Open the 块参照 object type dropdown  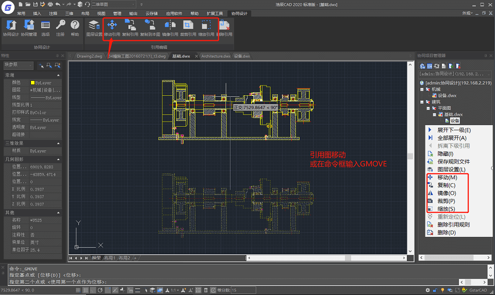[19, 65]
